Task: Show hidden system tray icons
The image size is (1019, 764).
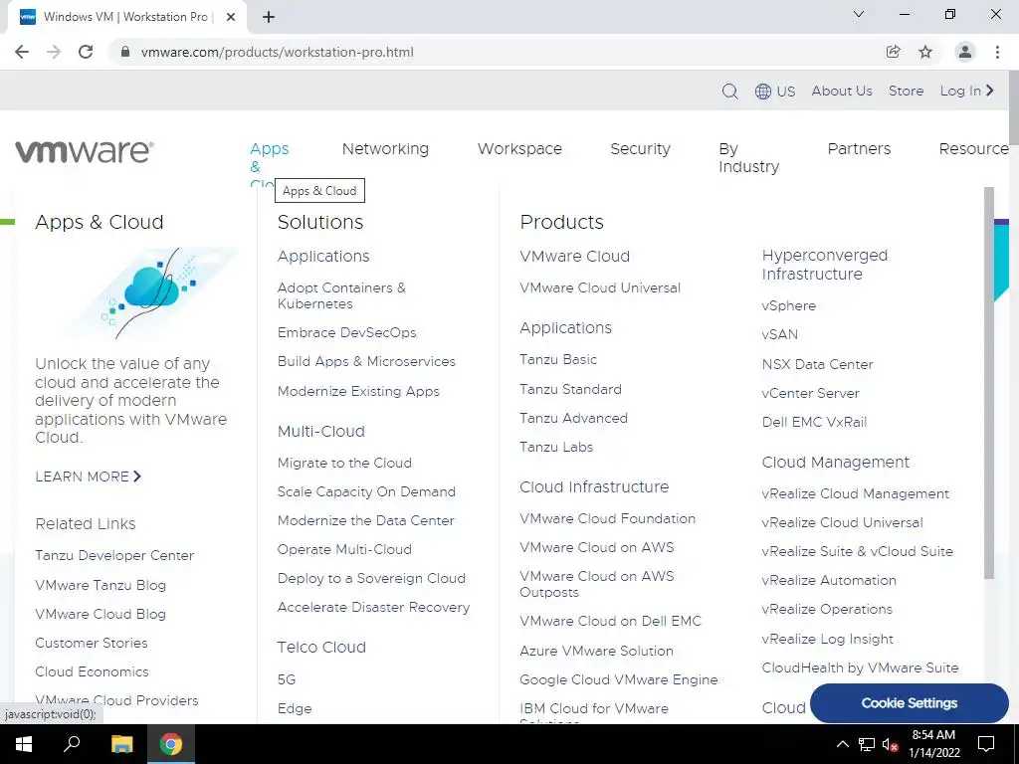Action: (x=842, y=744)
